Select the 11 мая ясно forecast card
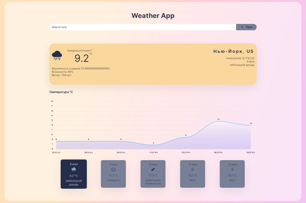The height and width of the screenshot is (203, 306). (192, 173)
